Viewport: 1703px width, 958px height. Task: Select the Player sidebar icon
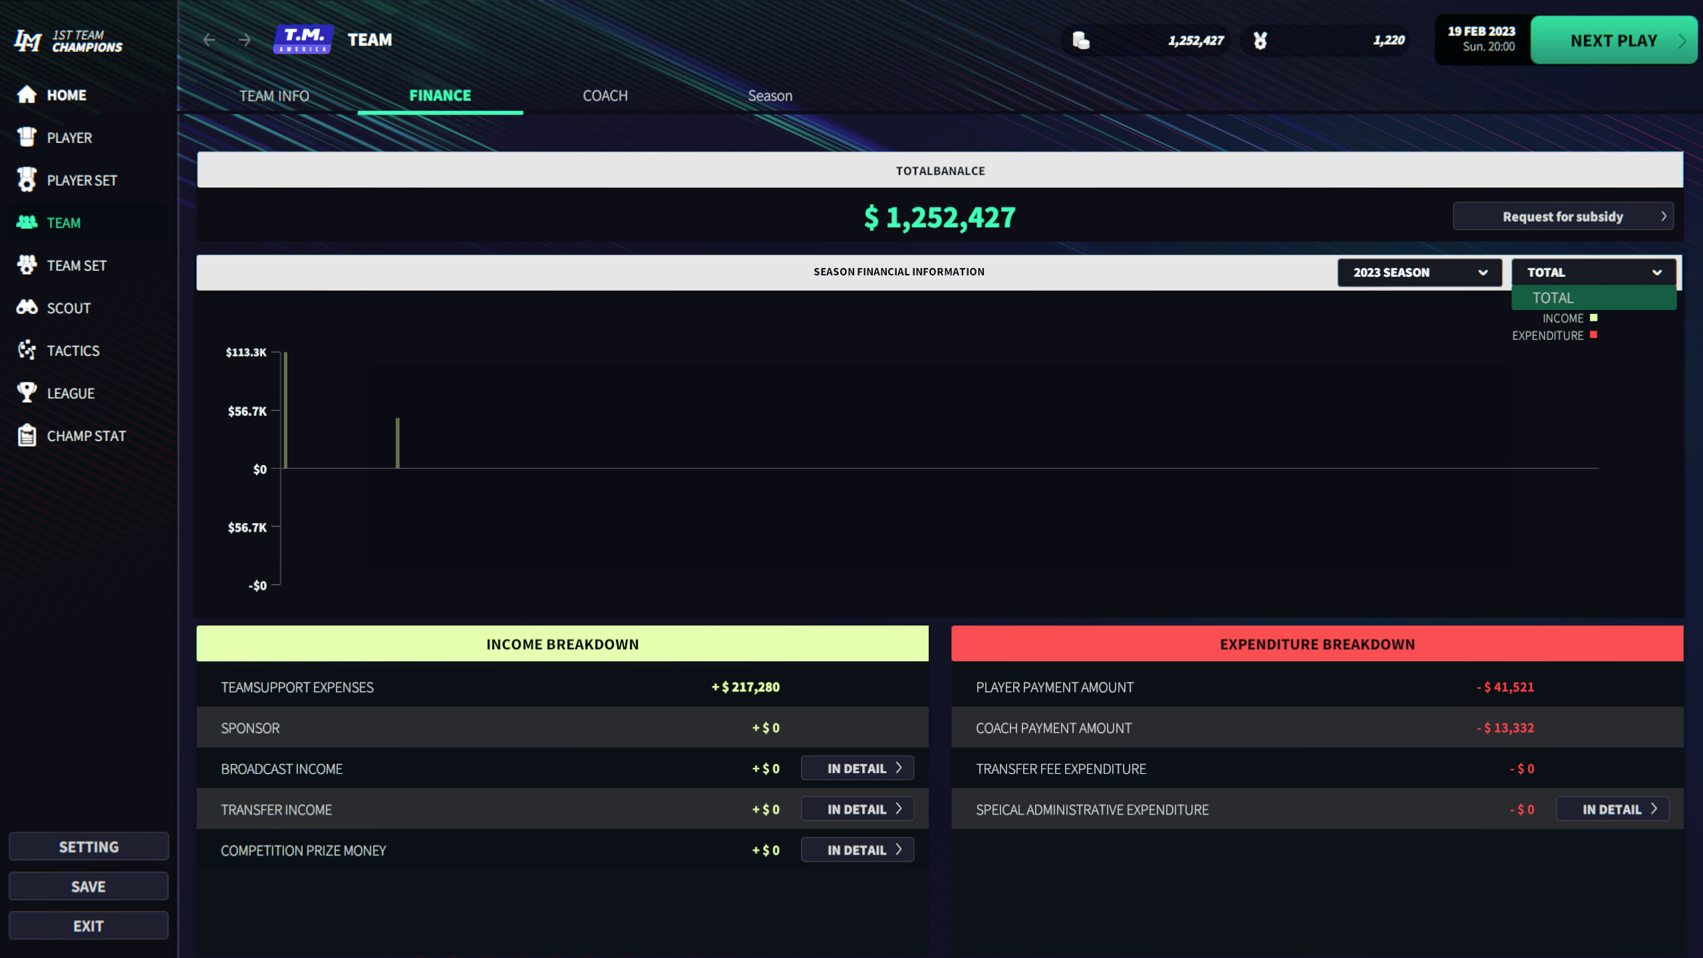point(27,137)
